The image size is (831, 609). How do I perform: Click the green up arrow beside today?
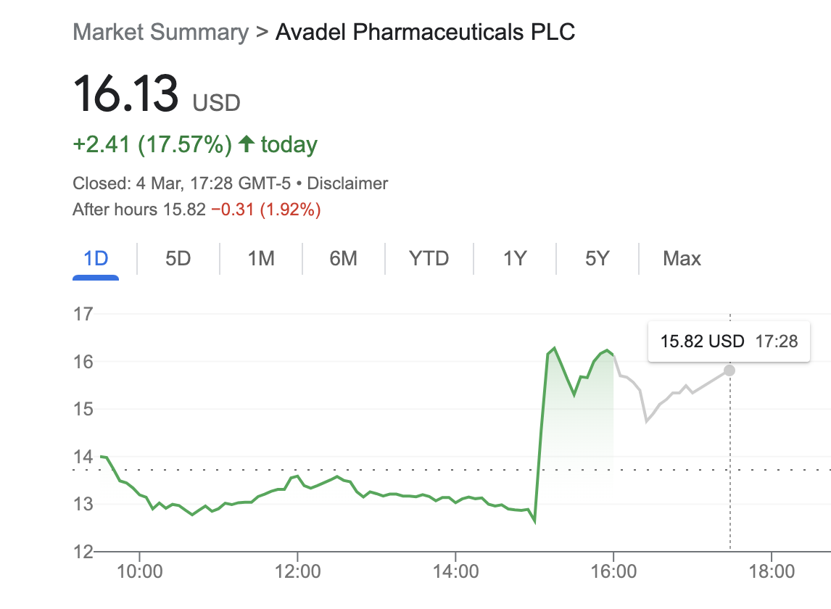pos(247,144)
